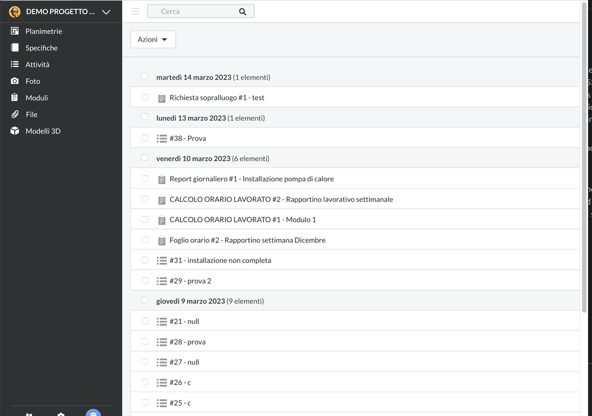This screenshot has width=592, height=416.
Task: Open the trash bin at sidebar bottom
Action: (93, 413)
